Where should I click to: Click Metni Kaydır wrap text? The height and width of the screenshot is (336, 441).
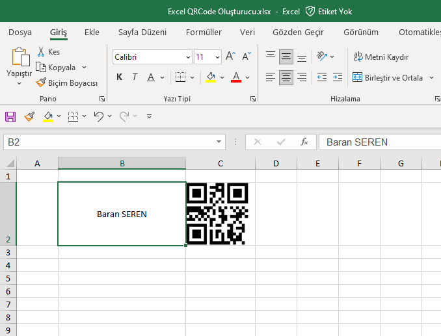point(381,57)
